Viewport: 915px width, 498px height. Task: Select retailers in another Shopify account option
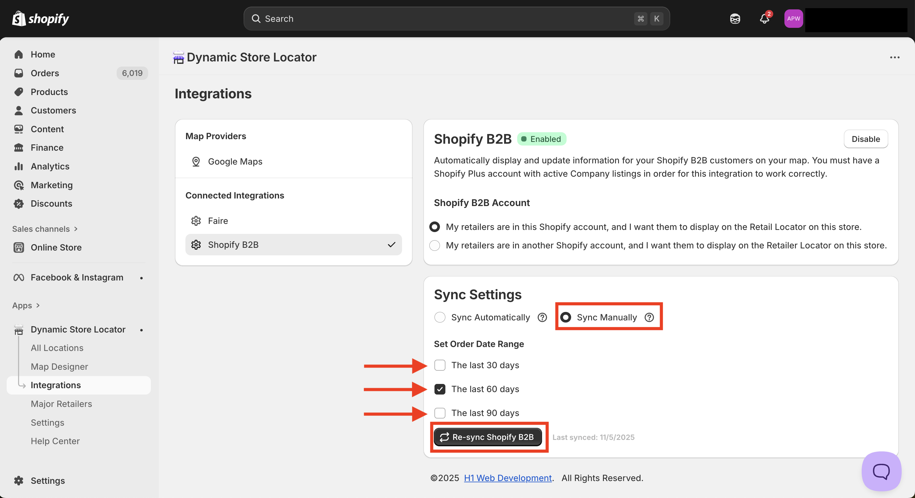point(434,245)
